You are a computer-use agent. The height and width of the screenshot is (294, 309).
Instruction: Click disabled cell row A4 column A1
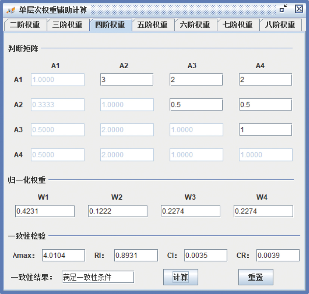pyautogui.click(x=58, y=155)
